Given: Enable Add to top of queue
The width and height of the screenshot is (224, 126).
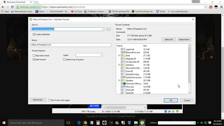Looking at the screenshot, I should tap(64, 59).
